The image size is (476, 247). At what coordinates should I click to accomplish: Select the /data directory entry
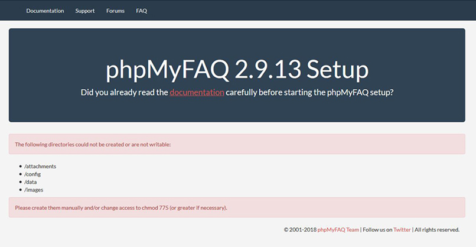point(30,182)
